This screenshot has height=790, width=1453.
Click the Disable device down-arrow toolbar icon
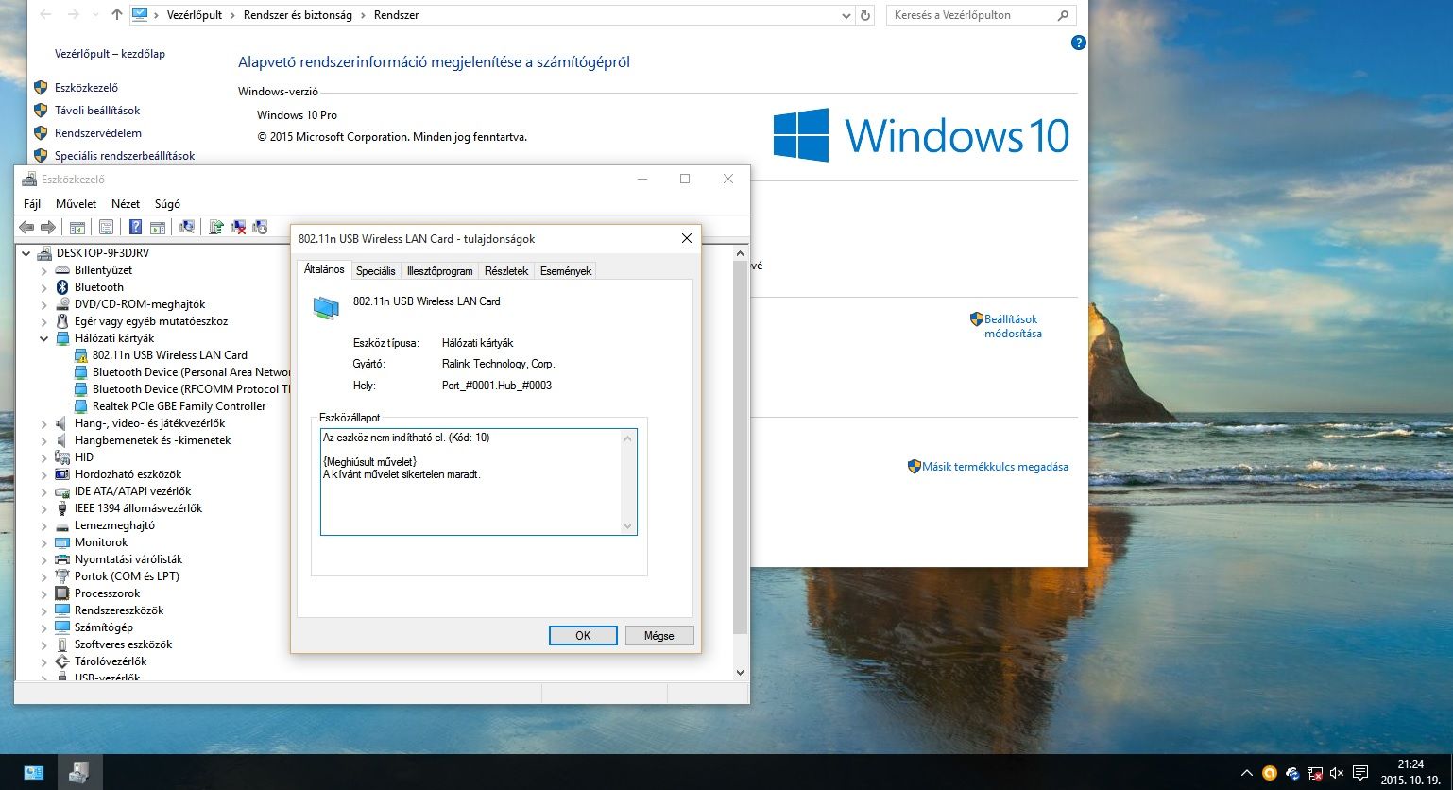260,227
